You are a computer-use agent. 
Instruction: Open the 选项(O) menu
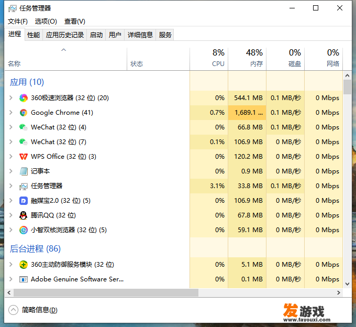point(46,21)
